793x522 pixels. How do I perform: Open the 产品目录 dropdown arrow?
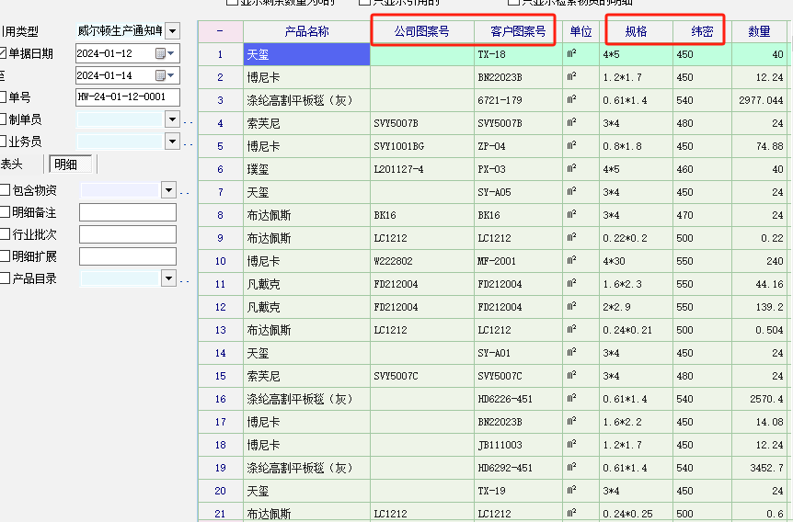[x=168, y=278]
